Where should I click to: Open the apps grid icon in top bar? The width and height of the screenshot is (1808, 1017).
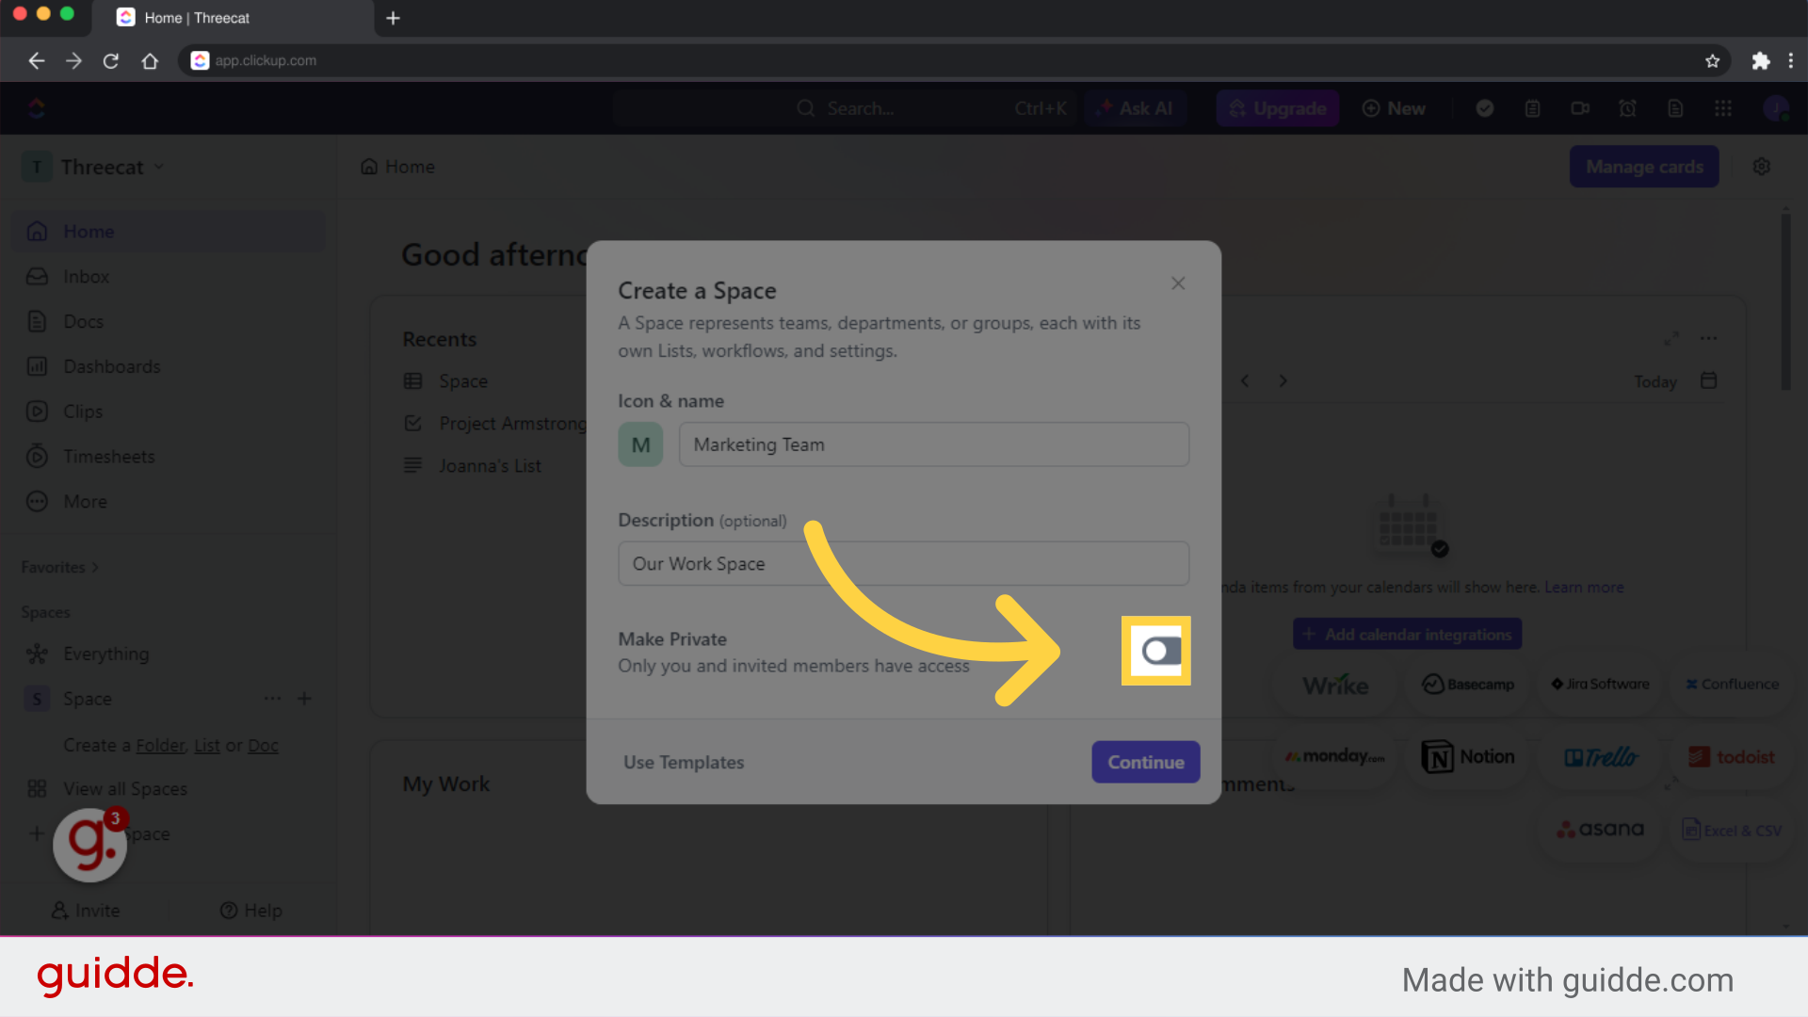click(x=1723, y=108)
